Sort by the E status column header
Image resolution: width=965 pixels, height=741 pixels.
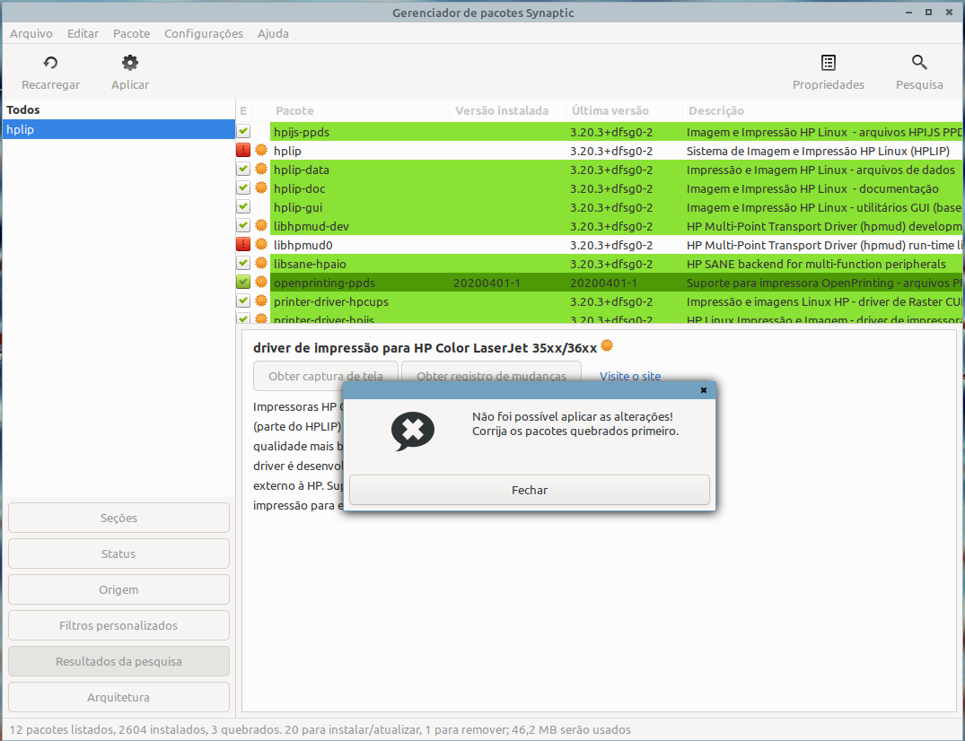[243, 110]
